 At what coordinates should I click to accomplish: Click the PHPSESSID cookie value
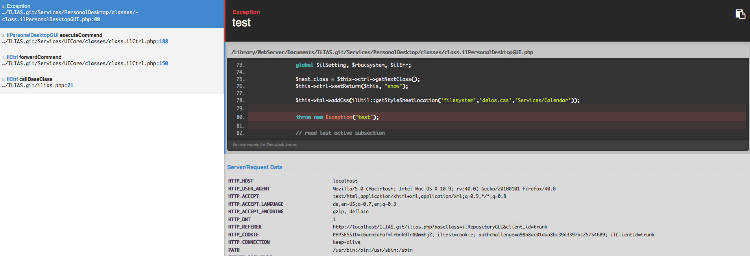(383, 235)
